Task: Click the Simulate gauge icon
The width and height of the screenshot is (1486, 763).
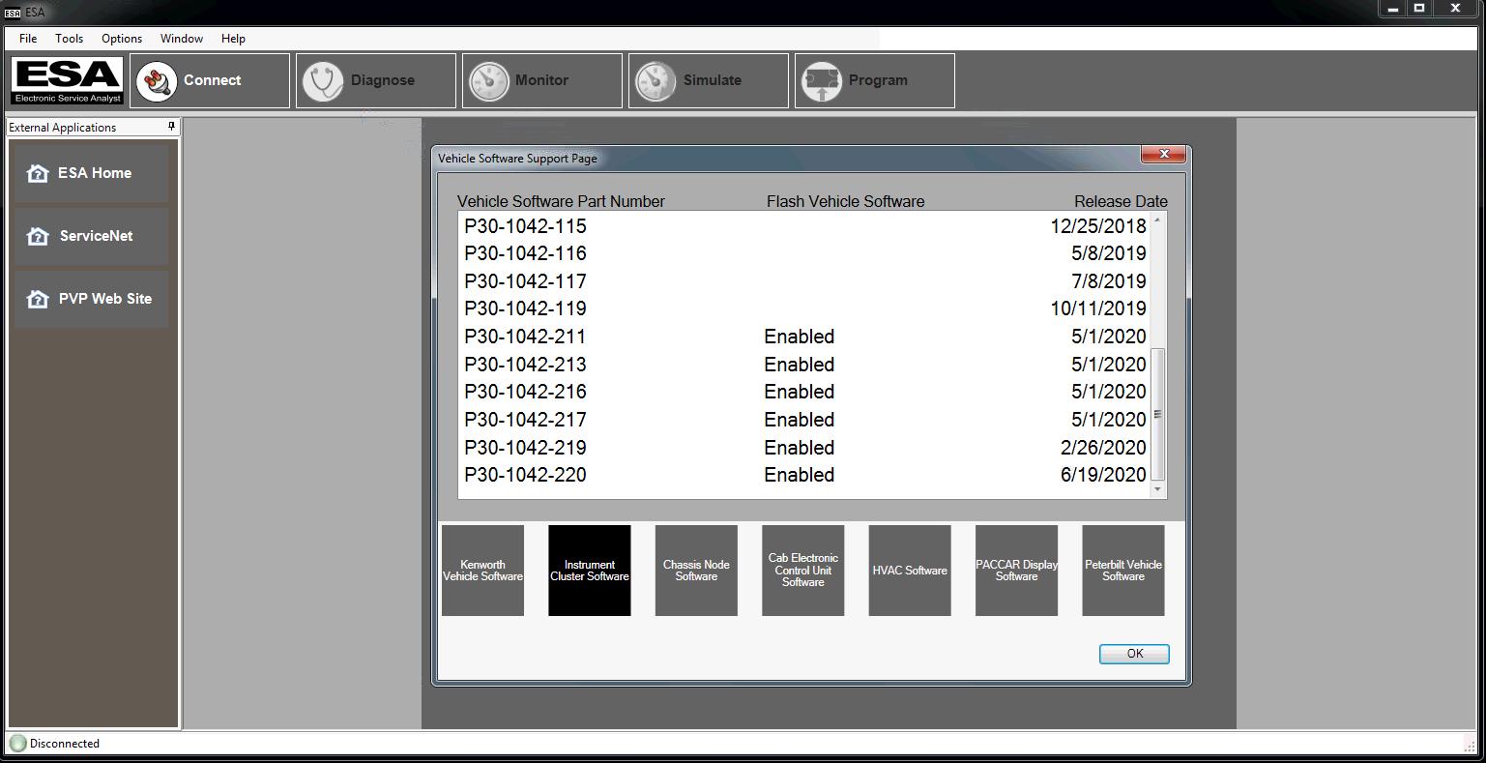Action: click(x=656, y=81)
